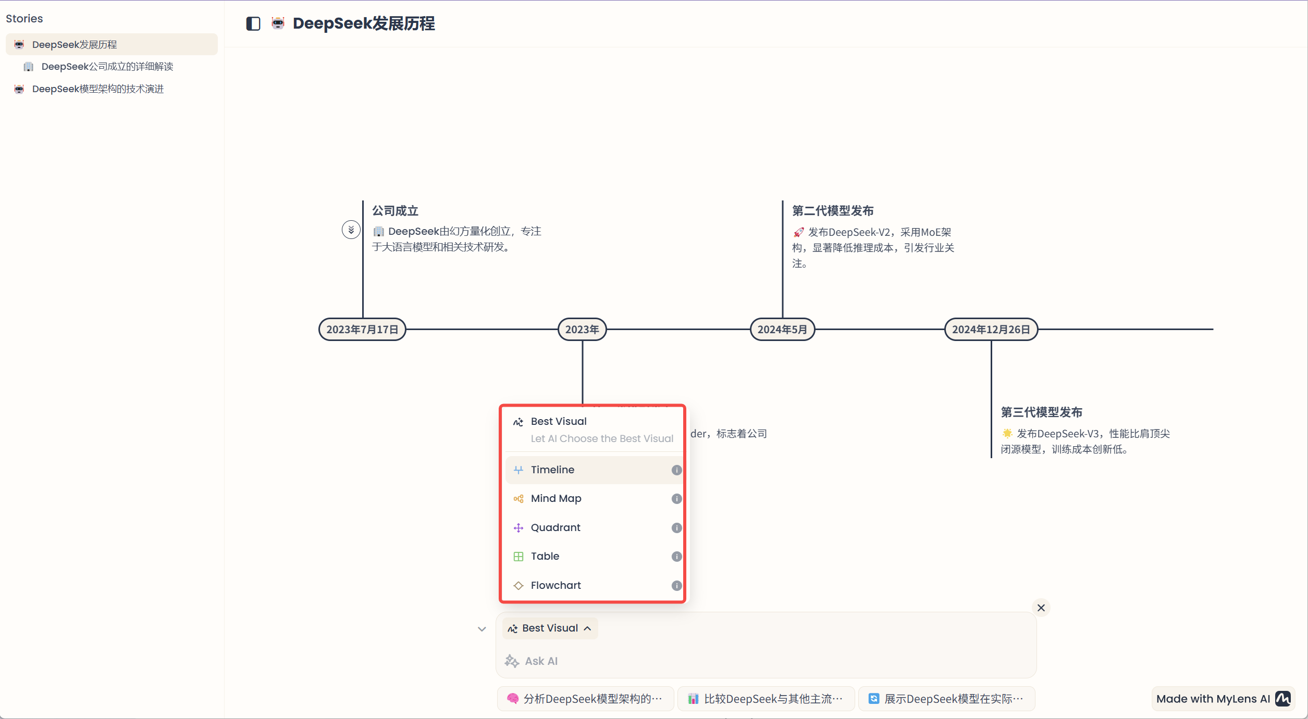
Task: Close the Ask AI prompt panel
Action: click(x=1041, y=608)
